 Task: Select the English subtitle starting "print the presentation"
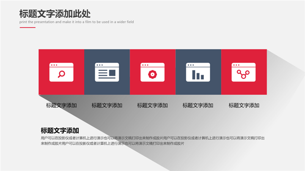click(77, 22)
